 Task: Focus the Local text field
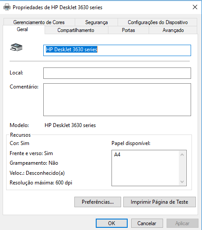pos(117,73)
